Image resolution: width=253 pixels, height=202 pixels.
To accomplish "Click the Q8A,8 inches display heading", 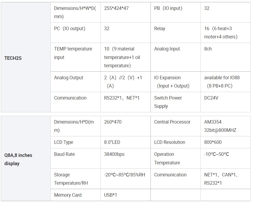I will pyautogui.click(x=18, y=159).
